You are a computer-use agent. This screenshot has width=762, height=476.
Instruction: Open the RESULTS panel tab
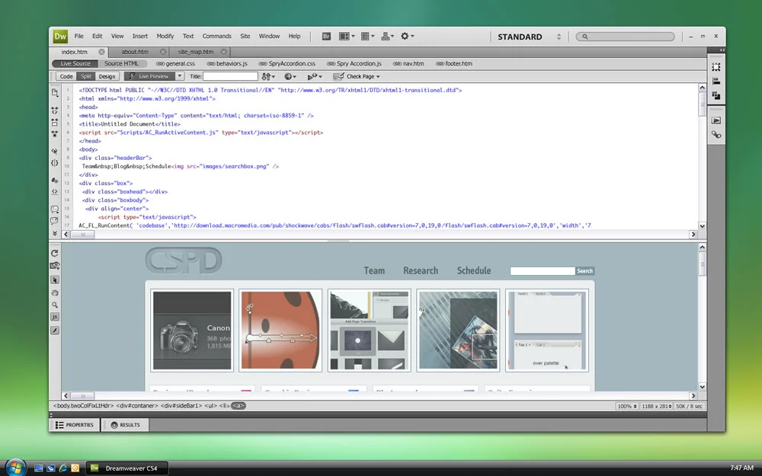coord(125,425)
